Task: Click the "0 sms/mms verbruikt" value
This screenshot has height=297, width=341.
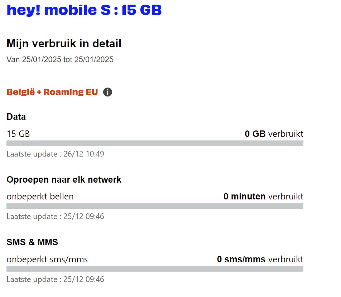Action: (x=260, y=259)
